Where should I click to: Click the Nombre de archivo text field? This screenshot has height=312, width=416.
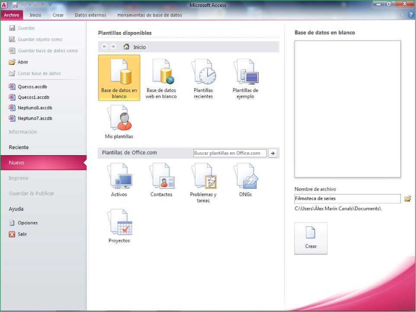coord(348,198)
